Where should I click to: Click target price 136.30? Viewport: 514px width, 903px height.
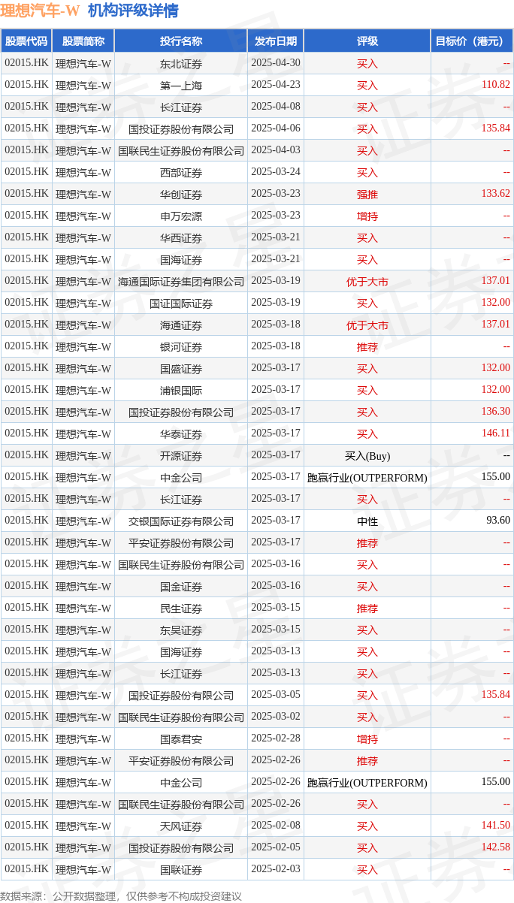click(496, 412)
